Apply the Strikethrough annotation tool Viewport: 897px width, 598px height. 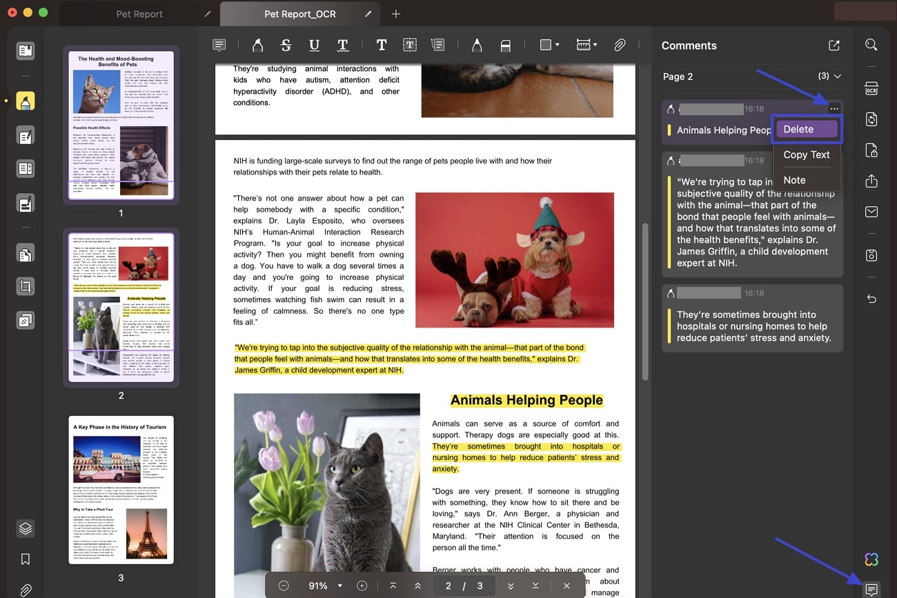coord(285,45)
